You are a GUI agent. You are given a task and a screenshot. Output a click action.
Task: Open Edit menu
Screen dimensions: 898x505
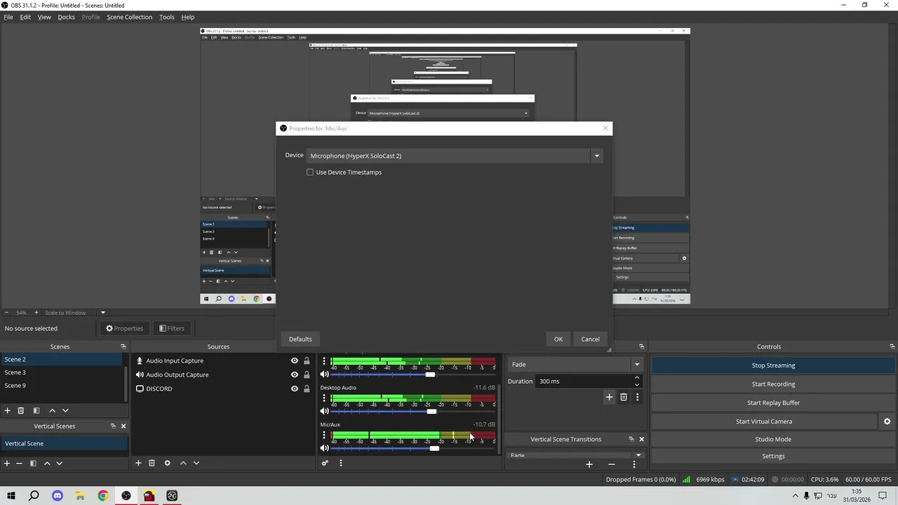25,17
